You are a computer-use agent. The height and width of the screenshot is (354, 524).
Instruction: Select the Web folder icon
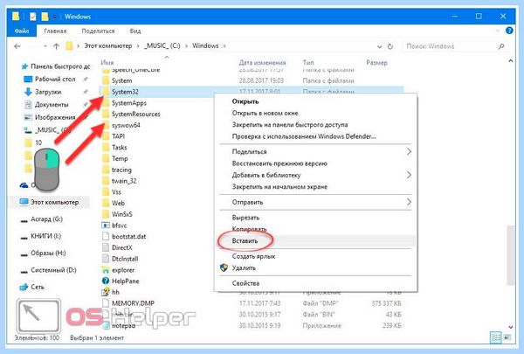coord(106,203)
